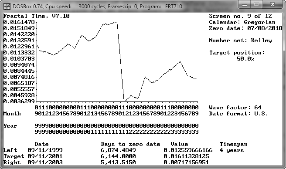Click the graph minimum at the bottom axis

[124, 101]
